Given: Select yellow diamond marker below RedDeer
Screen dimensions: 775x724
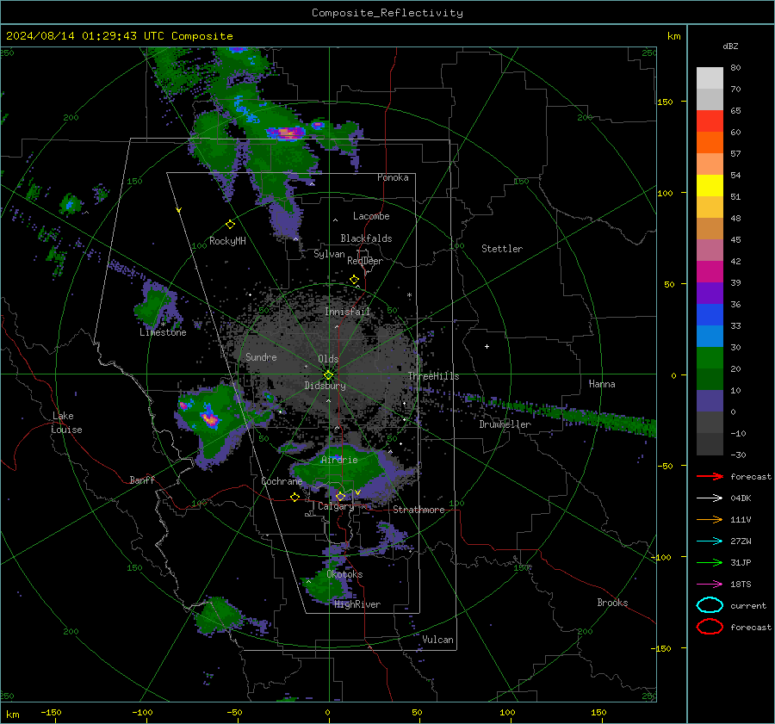Looking at the screenshot, I should pyautogui.click(x=354, y=280).
